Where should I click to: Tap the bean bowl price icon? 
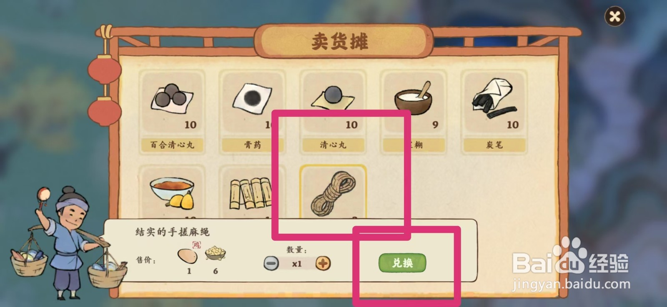[x=215, y=253]
